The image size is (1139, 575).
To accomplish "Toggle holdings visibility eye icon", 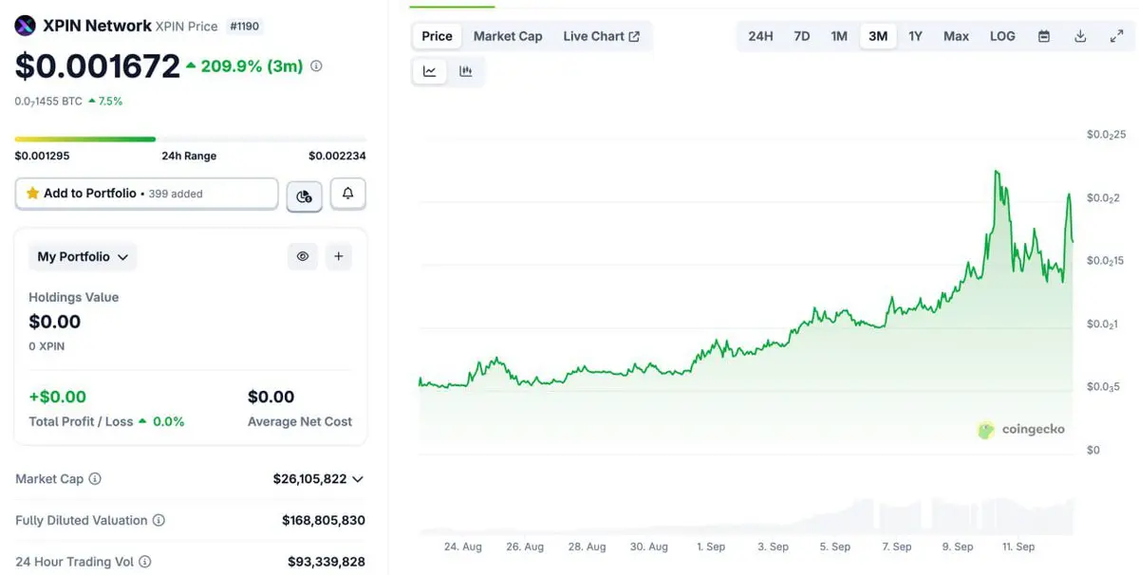I will click(x=303, y=256).
